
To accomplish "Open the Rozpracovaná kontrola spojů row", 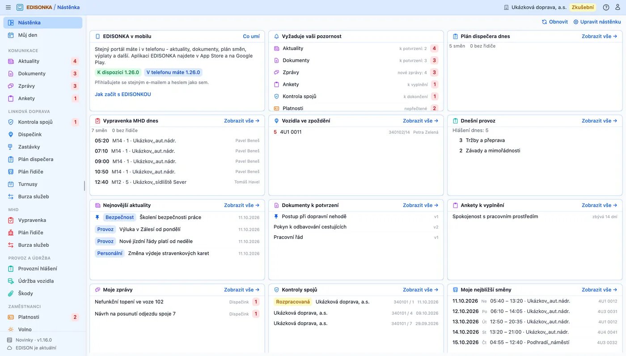I will tap(356, 302).
